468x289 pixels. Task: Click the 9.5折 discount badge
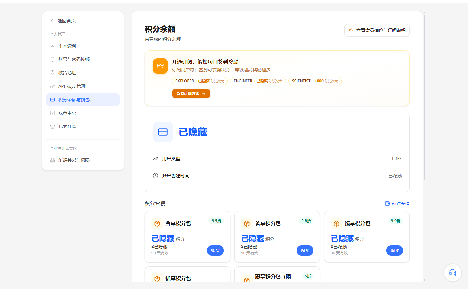click(x=216, y=221)
